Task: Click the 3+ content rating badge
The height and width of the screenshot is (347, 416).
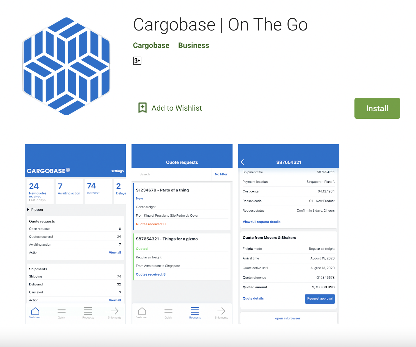Action: [x=137, y=61]
